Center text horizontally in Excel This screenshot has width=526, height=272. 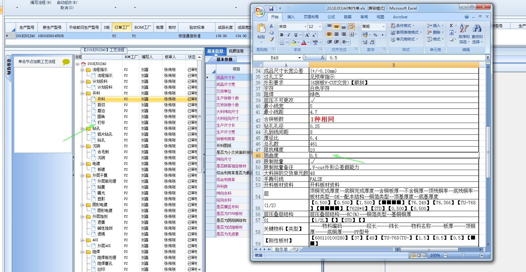click(x=337, y=34)
